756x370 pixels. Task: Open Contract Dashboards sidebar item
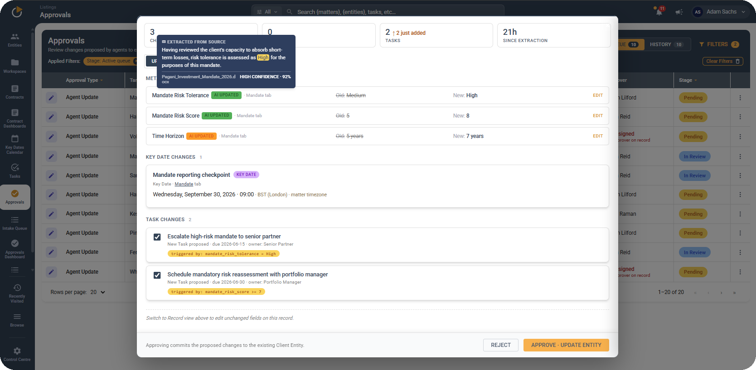coord(15,118)
